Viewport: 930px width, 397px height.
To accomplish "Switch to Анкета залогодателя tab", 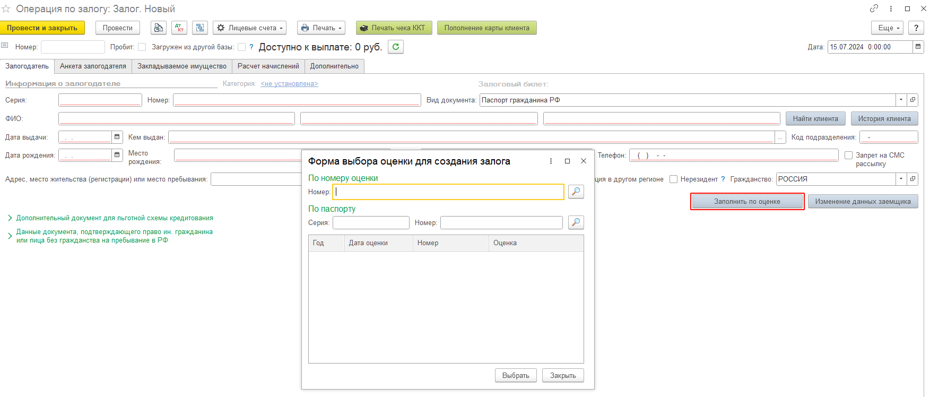I will [93, 66].
